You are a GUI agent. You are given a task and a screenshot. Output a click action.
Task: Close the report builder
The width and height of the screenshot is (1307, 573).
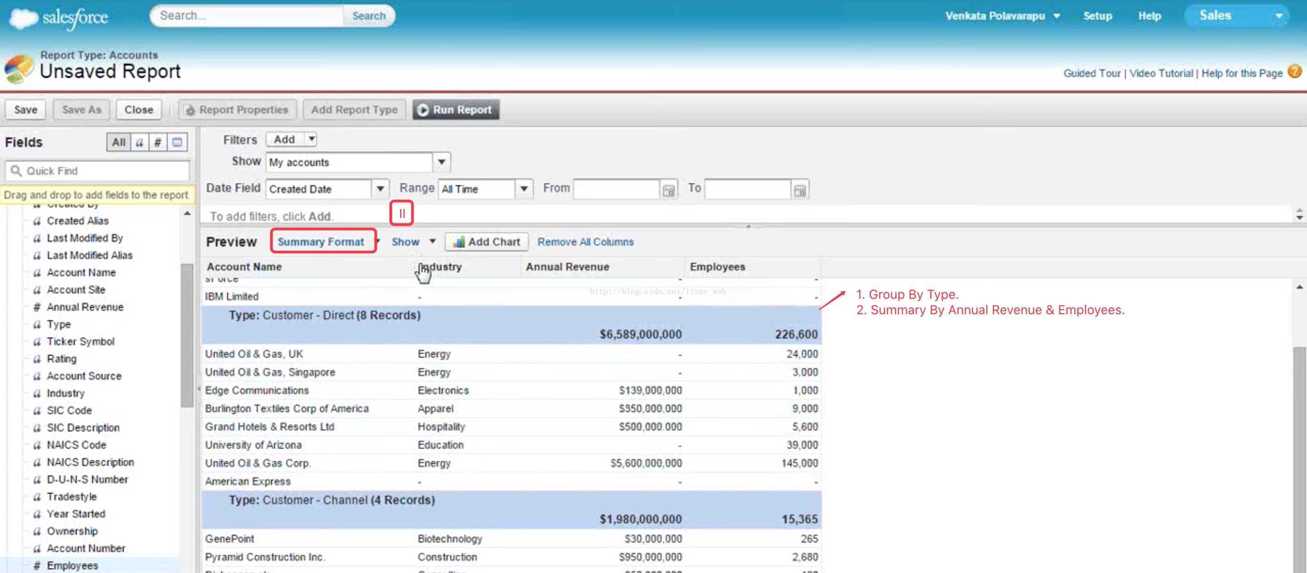(x=139, y=109)
